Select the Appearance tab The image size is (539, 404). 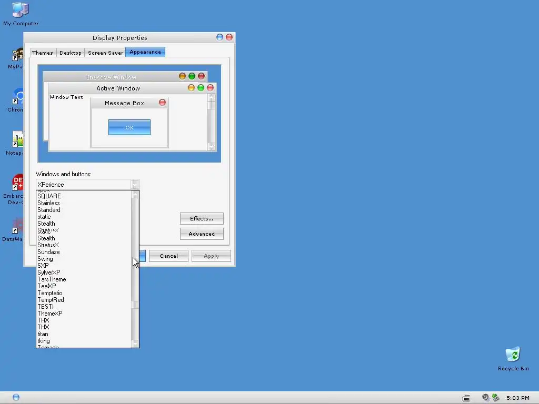click(x=145, y=52)
